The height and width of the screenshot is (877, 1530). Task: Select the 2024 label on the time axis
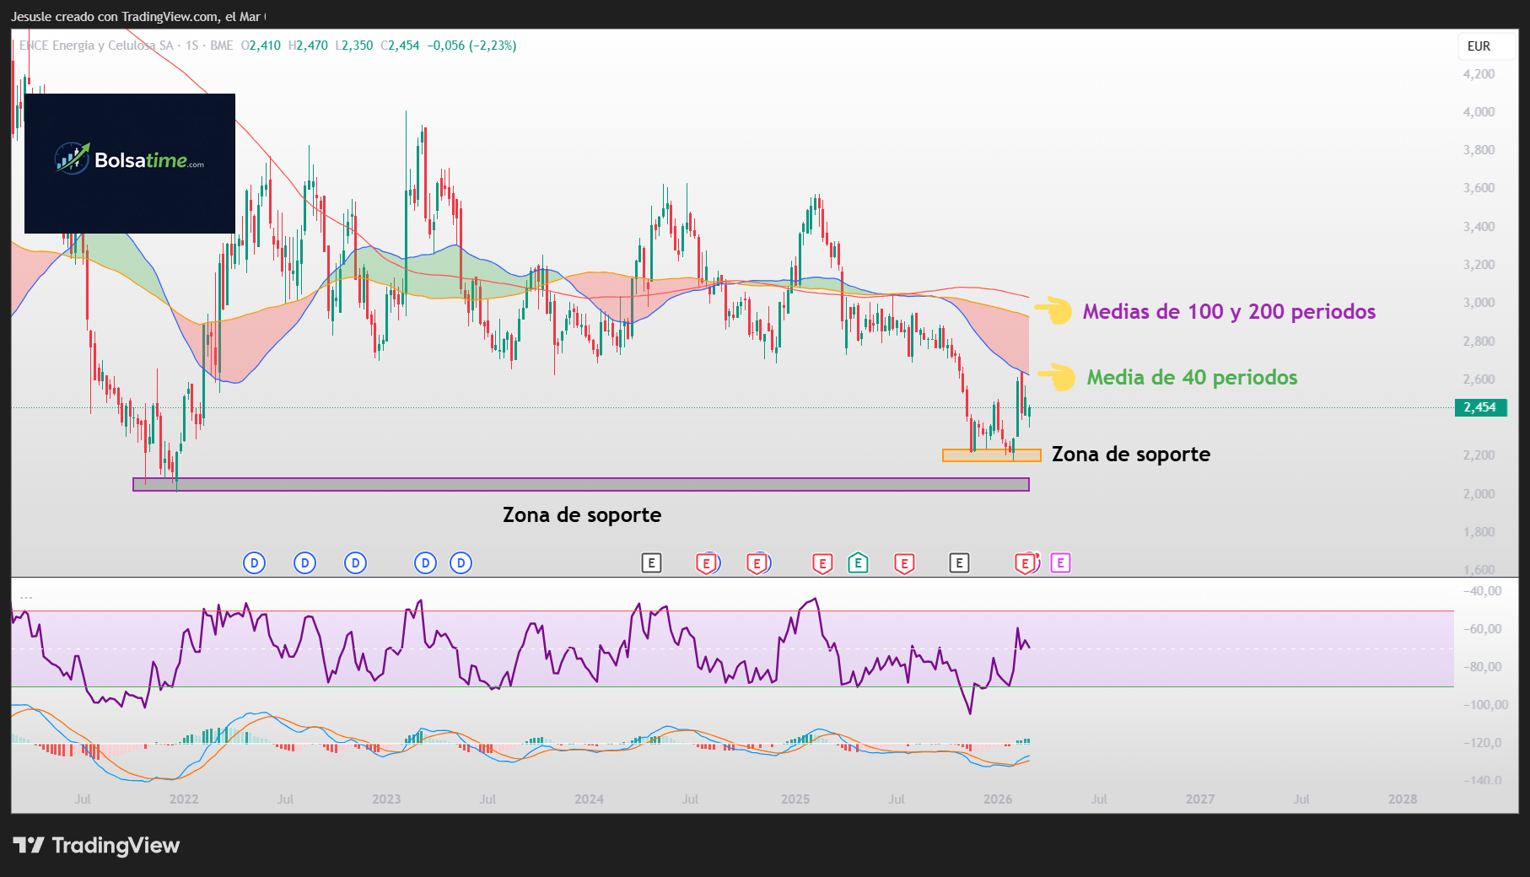589,799
